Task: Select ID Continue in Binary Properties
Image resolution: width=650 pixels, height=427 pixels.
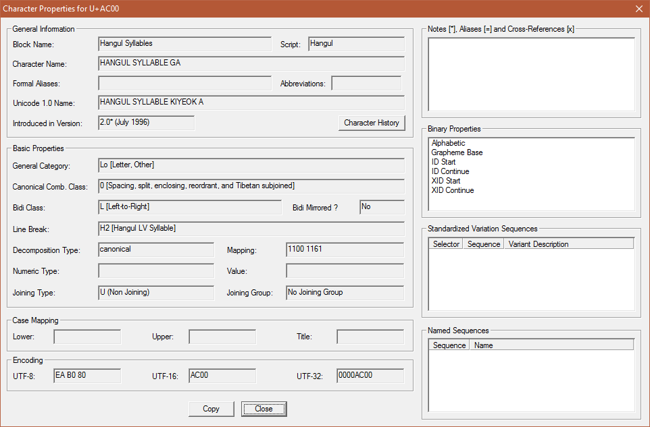Action: [450, 172]
